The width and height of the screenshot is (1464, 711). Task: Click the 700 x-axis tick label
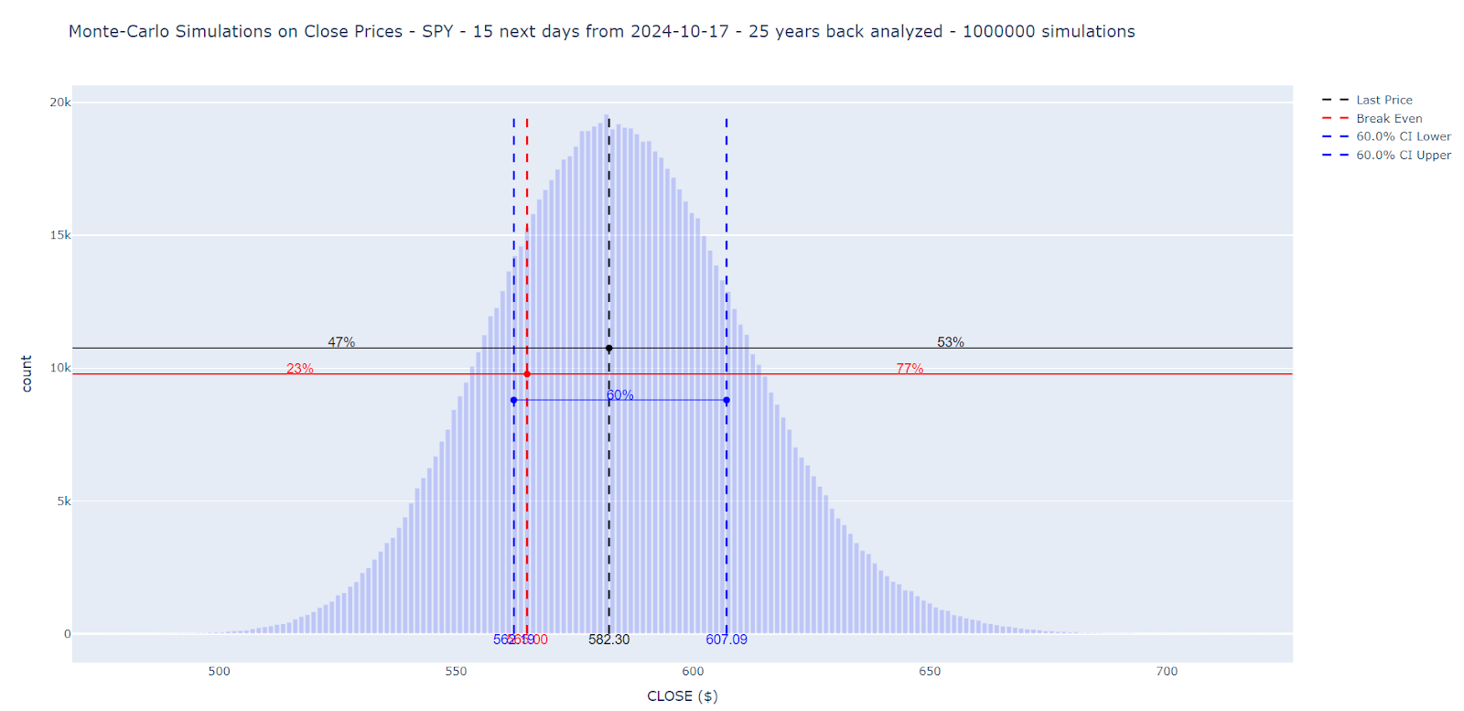tap(1167, 672)
